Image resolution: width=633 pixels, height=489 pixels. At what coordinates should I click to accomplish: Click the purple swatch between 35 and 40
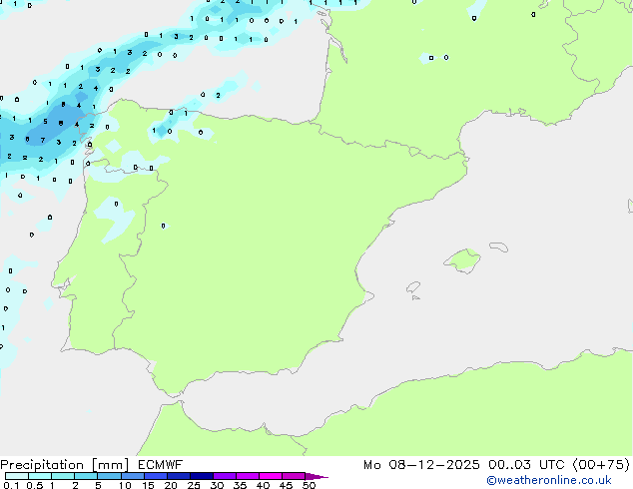point(248,476)
